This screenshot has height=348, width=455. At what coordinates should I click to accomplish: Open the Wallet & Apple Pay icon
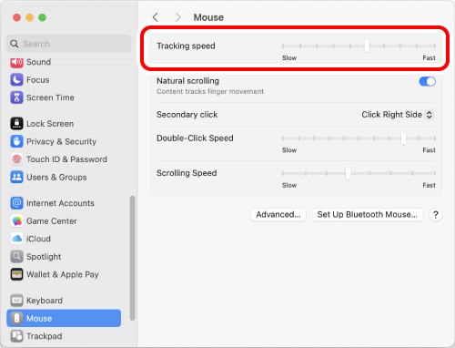pyautogui.click(x=16, y=274)
